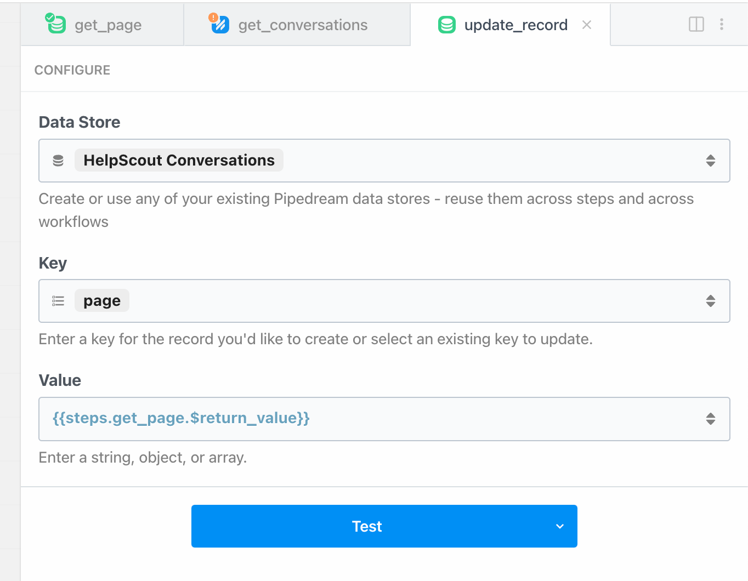Open the get_conversations tab
The image size is (748, 581).
point(297,25)
